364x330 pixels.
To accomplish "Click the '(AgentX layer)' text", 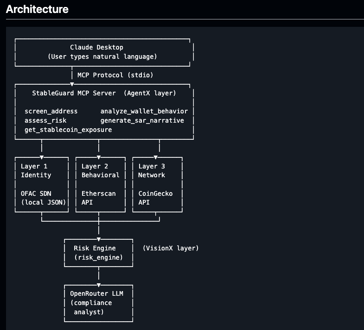I will (150, 93).
